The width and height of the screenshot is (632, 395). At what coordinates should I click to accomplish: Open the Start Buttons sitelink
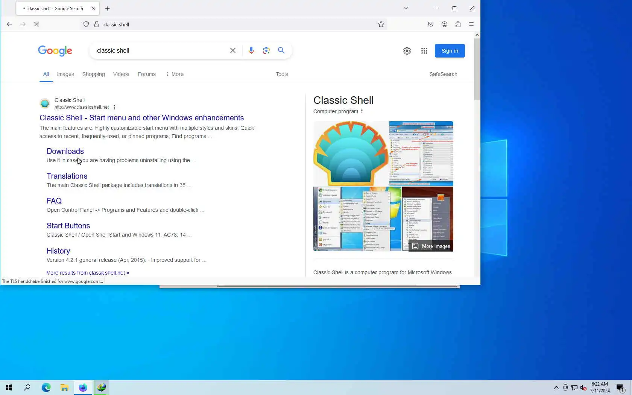pyautogui.click(x=68, y=226)
